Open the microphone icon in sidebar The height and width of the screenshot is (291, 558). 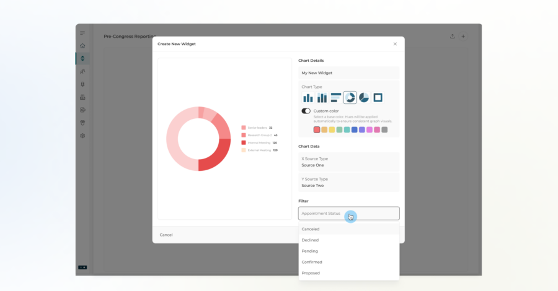pyautogui.click(x=82, y=84)
